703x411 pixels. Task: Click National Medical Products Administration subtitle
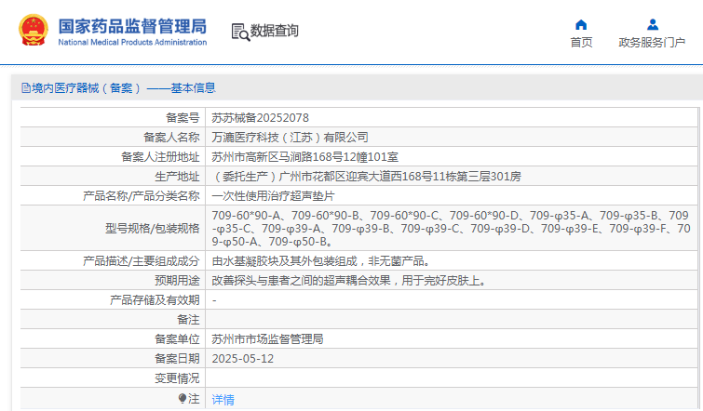coord(132,42)
